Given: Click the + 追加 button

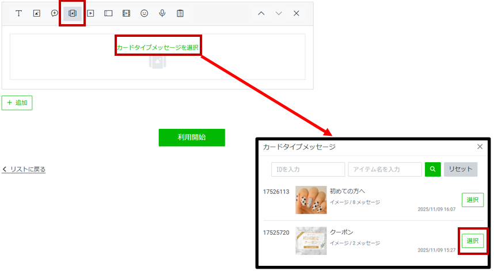Looking at the screenshot, I should click(x=17, y=103).
